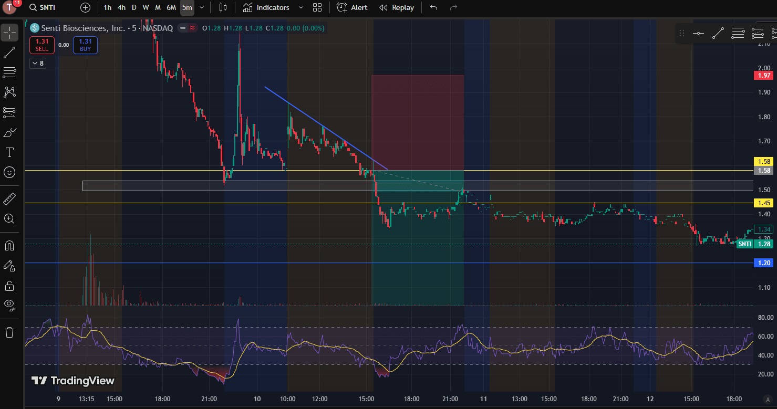Toggle magnet mode snapping

tap(9, 246)
